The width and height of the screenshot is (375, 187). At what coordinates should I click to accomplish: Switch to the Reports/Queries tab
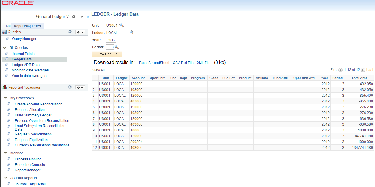pyautogui.click(x=28, y=25)
